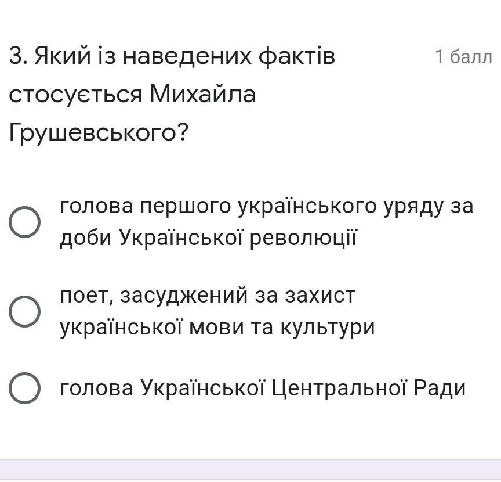Click the question number '3.'
The height and width of the screenshot is (482, 501).
pyautogui.click(x=18, y=57)
